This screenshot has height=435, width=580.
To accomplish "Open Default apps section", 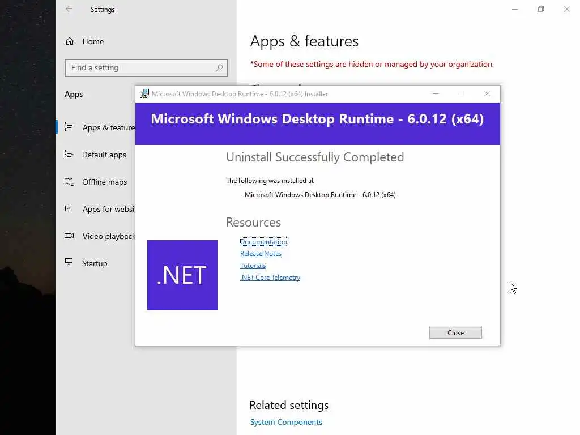I will point(104,155).
